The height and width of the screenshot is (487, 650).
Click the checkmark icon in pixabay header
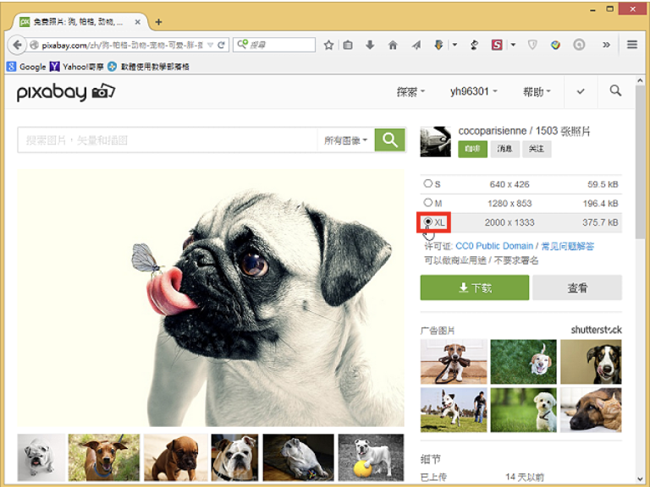(581, 91)
